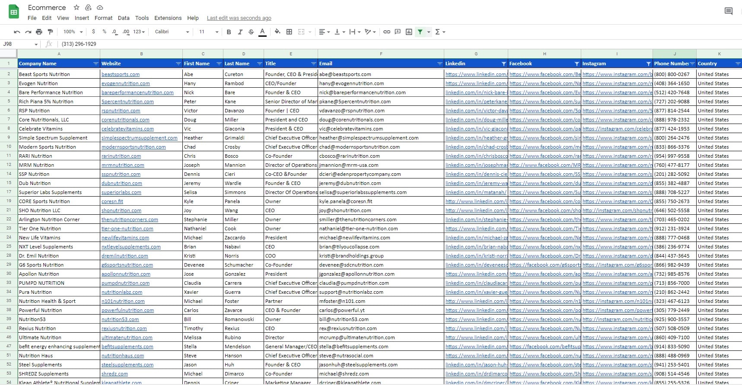Star the Ecommerce document
The width and height of the screenshot is (742, 385).
click(76, 7)
